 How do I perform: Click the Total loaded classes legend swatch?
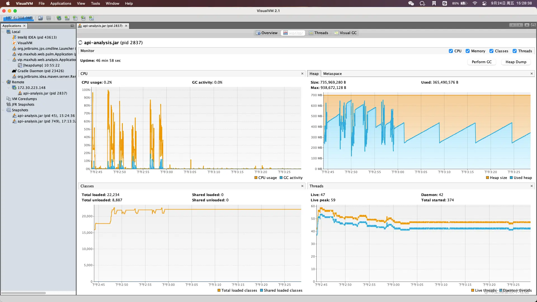coord(219,290)
